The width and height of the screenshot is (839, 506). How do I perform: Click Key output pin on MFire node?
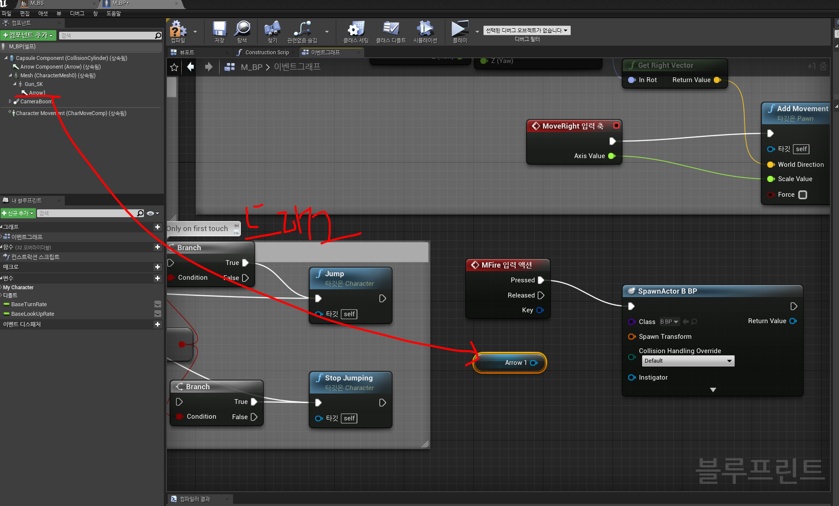540,310
